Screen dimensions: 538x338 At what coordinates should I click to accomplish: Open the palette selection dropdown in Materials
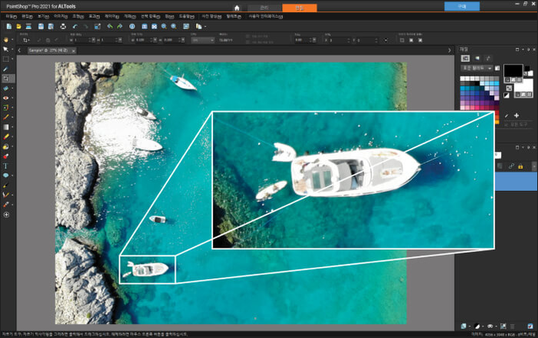pyautogui.click(x=477, y=68)
